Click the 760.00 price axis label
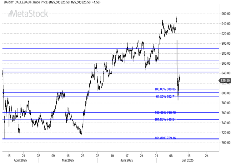 pyautogui.click(x=226, y=113)
